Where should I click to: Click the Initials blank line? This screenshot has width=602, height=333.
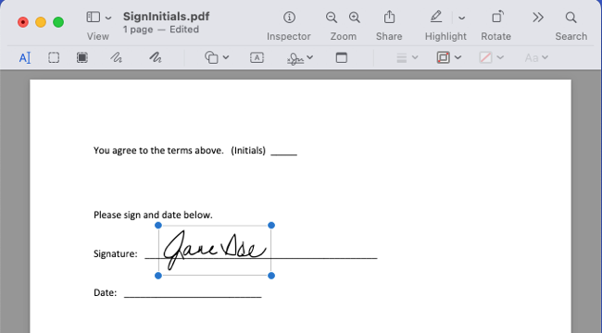[284, 154]
